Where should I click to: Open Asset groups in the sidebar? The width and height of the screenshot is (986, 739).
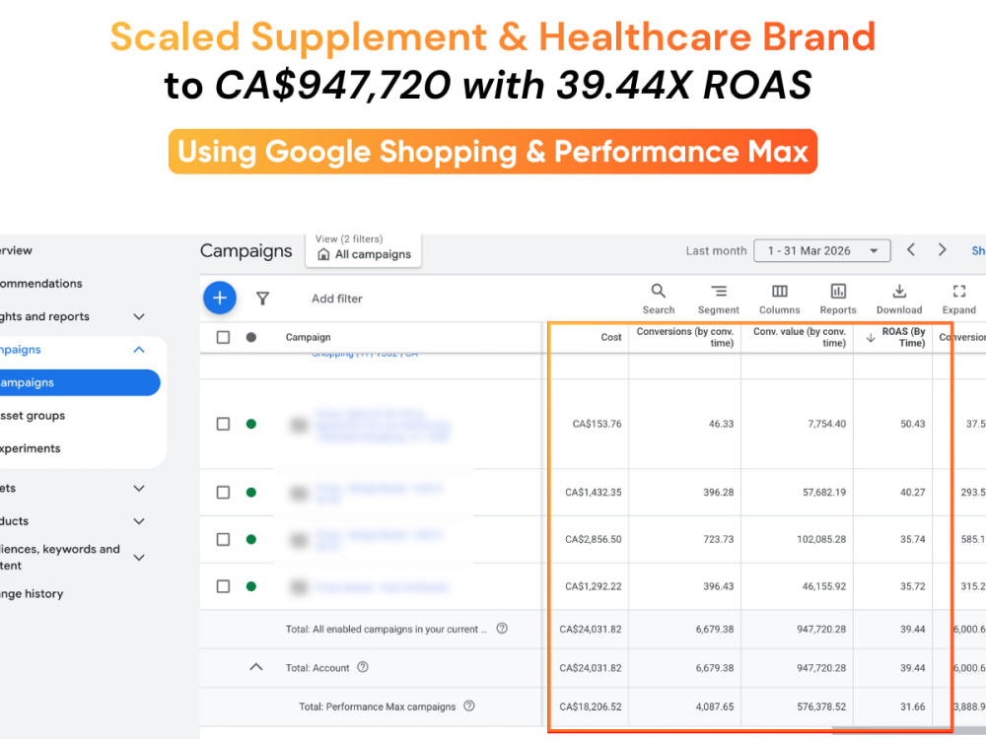(x=33, y=416)
